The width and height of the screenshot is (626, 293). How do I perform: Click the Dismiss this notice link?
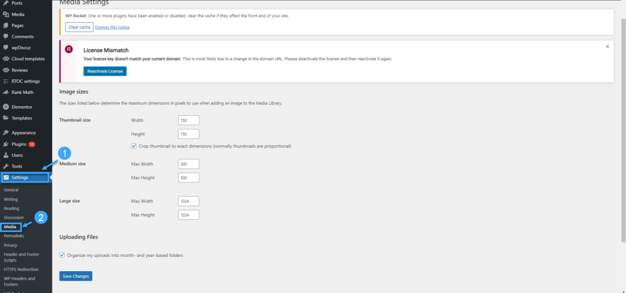pyautogui.click(x=112, y=27)
